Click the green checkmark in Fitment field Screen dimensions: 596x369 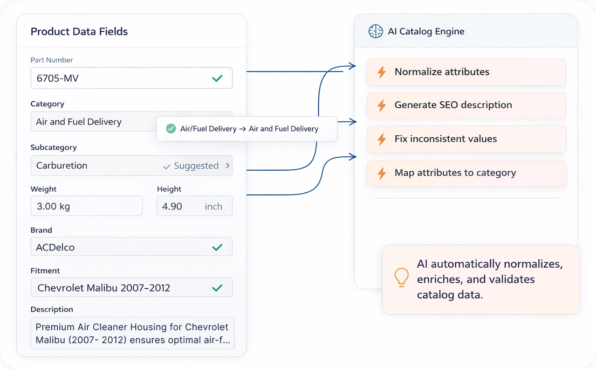(217, 288)
